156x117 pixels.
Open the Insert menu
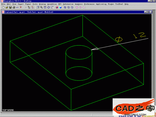21,4
